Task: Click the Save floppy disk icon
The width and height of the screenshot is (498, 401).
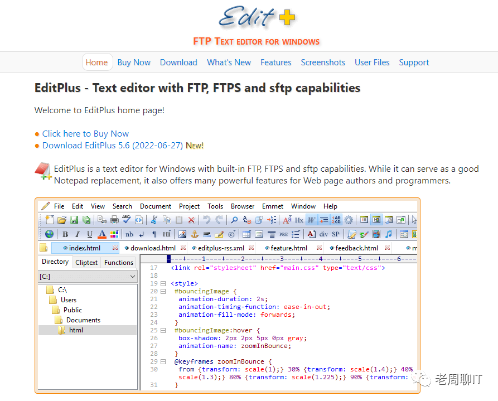Action: tap(74, 220)
